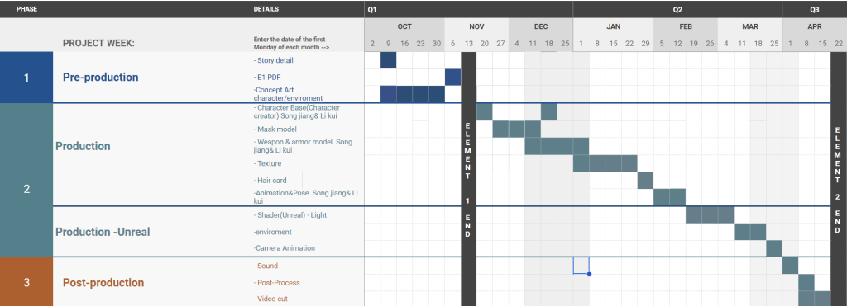The width and height of the screenshot is (847, 306).
Task: Click the Post-production phase label
Action: [103, 282]
